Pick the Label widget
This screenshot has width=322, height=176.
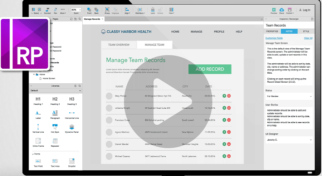pos(38,115)
